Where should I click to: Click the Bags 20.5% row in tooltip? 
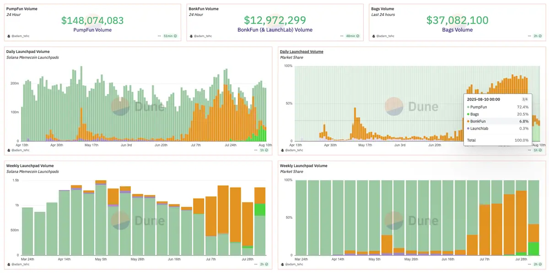[x=498, y=114]
